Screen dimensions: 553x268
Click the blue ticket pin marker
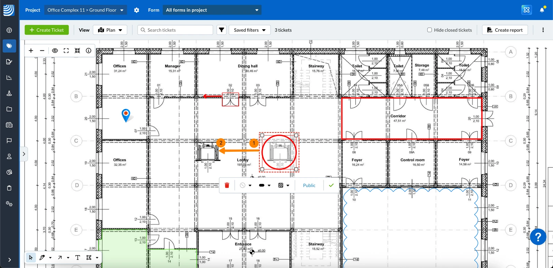tap(126, 115)
